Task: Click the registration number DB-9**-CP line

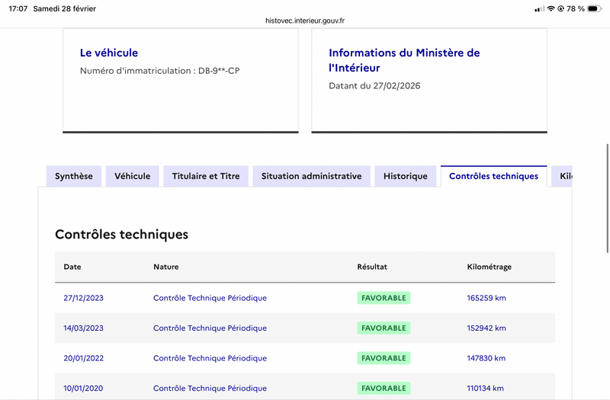Action: tap(160, 71)
